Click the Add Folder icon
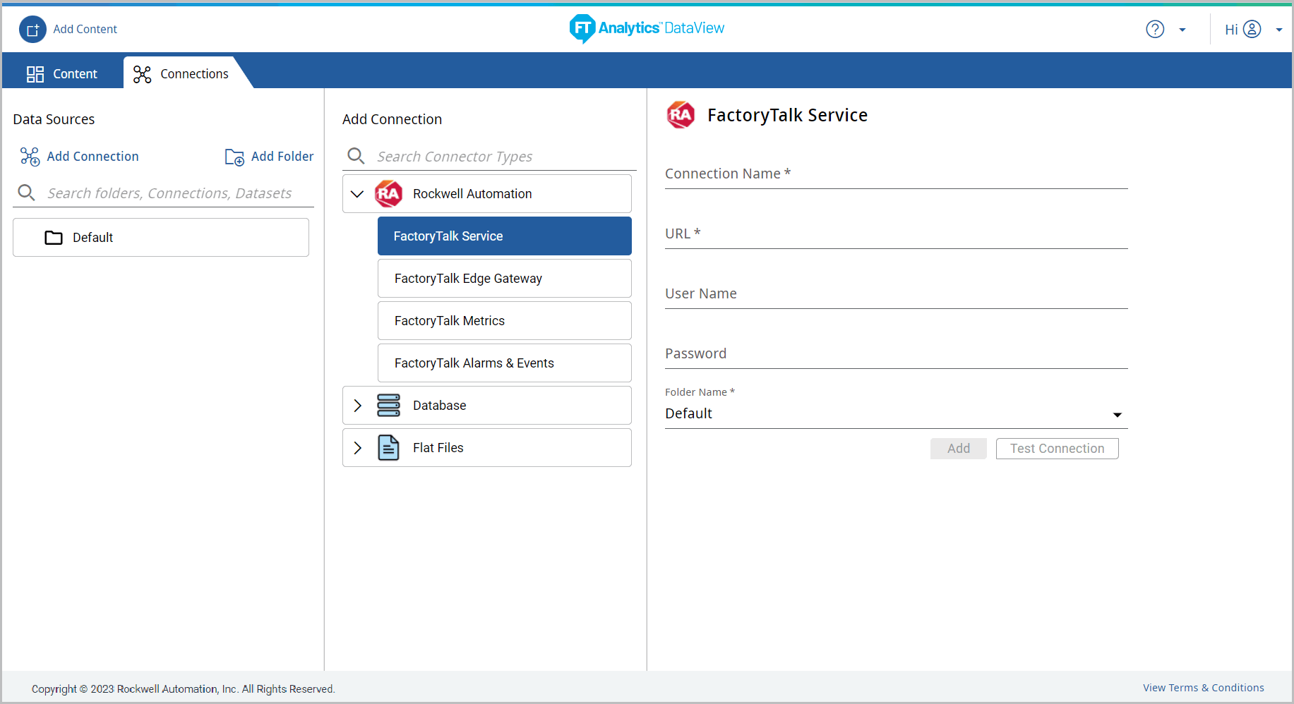Viewport: 1294px width, 704px height. pos(234,157)
